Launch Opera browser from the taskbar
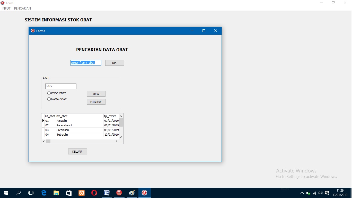The width and height of the screenshot is (352, 198). tap(94, 193)
